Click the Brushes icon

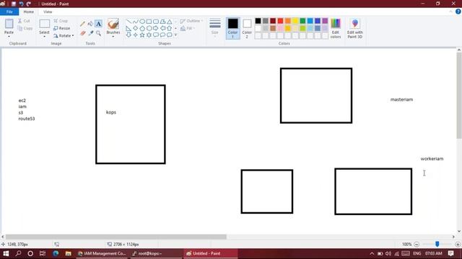click(x=113, y=24)
